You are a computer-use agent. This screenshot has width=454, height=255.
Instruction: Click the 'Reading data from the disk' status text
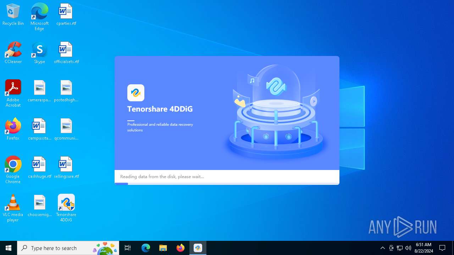point(162,176)
